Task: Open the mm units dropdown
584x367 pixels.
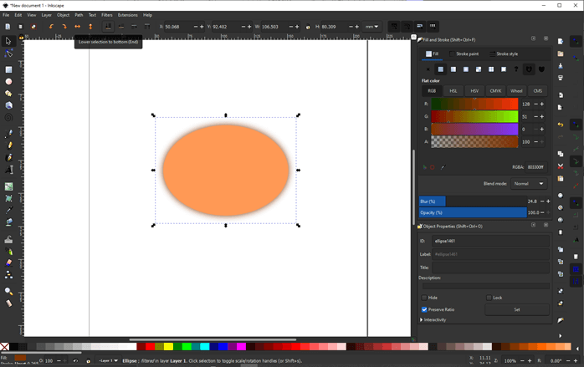Action: tap(371, 27)
